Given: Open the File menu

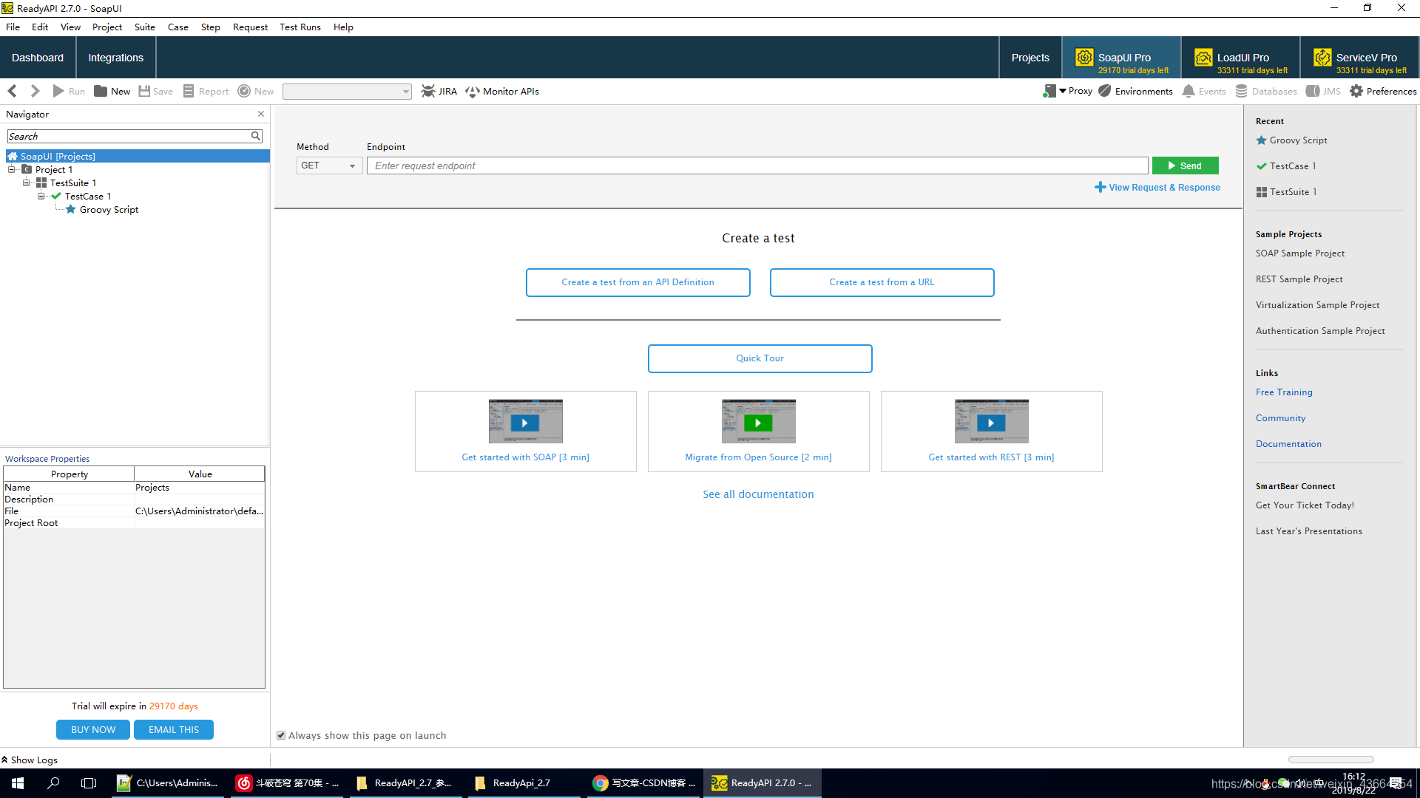Looking at the screenshot, I should (13, 27).
